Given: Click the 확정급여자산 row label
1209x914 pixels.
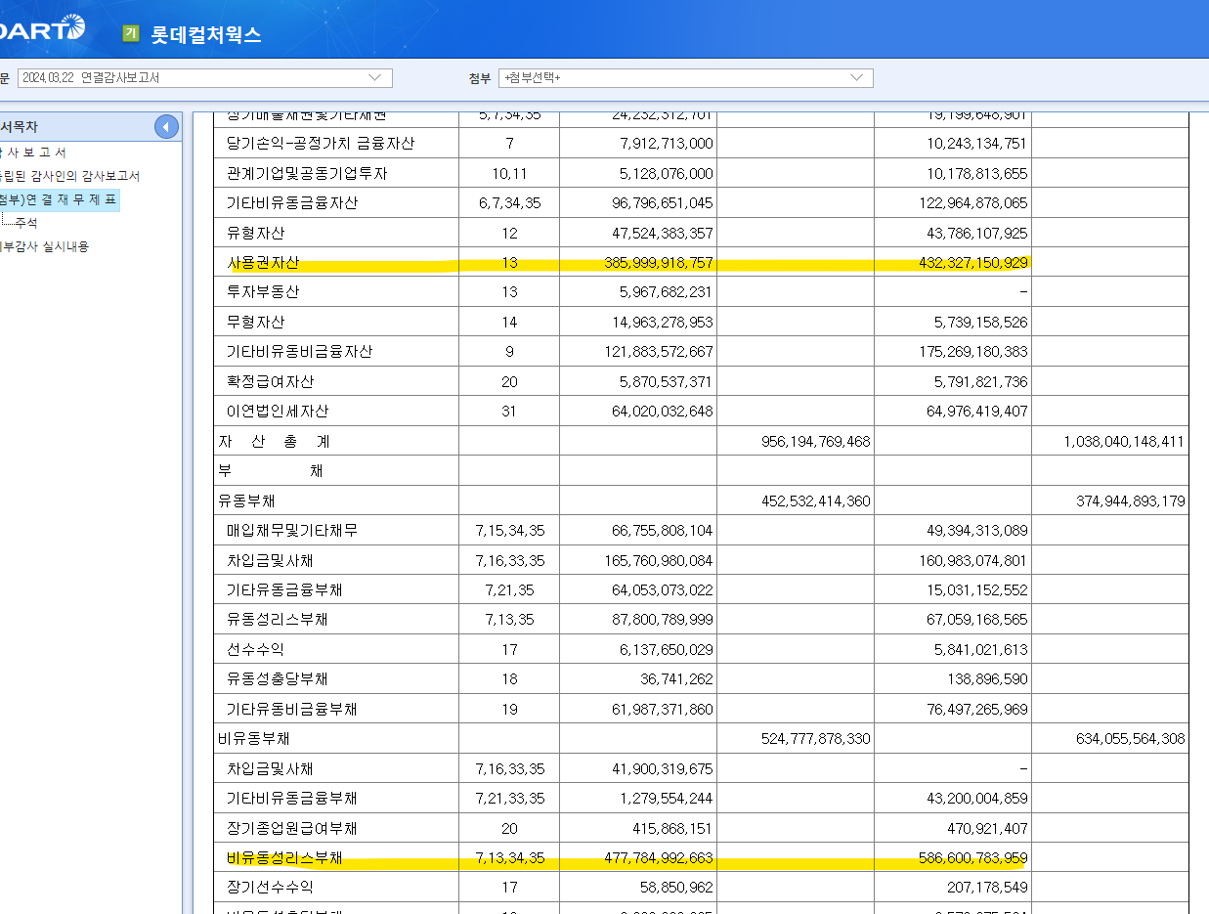Looking at the screenshot, I should (x=270, y=381).
